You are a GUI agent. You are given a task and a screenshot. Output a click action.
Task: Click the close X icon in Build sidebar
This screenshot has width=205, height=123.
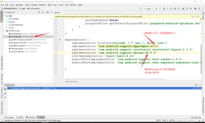[5, 97]
